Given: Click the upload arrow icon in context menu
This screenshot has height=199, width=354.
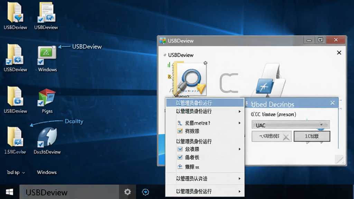Looking at the screenshot, I should coord(180,167).
